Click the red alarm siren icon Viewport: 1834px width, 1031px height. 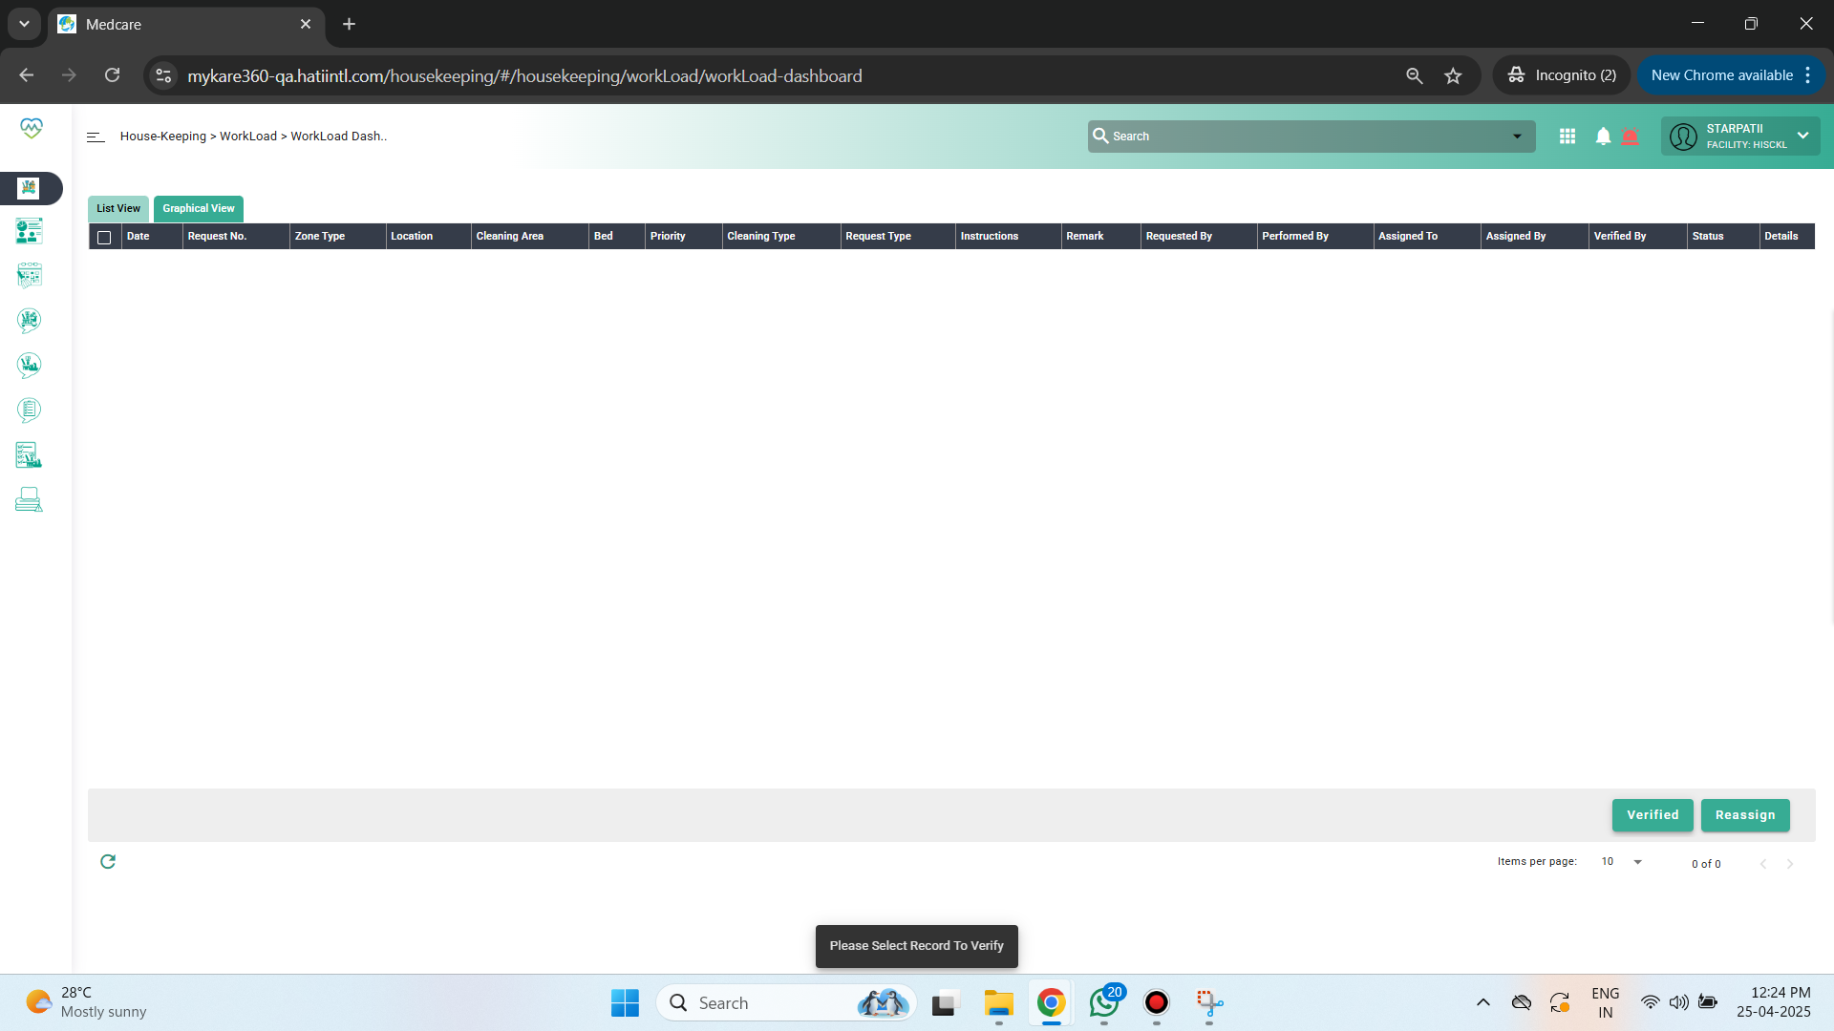pyautogui.click(x=1631, y=137)
